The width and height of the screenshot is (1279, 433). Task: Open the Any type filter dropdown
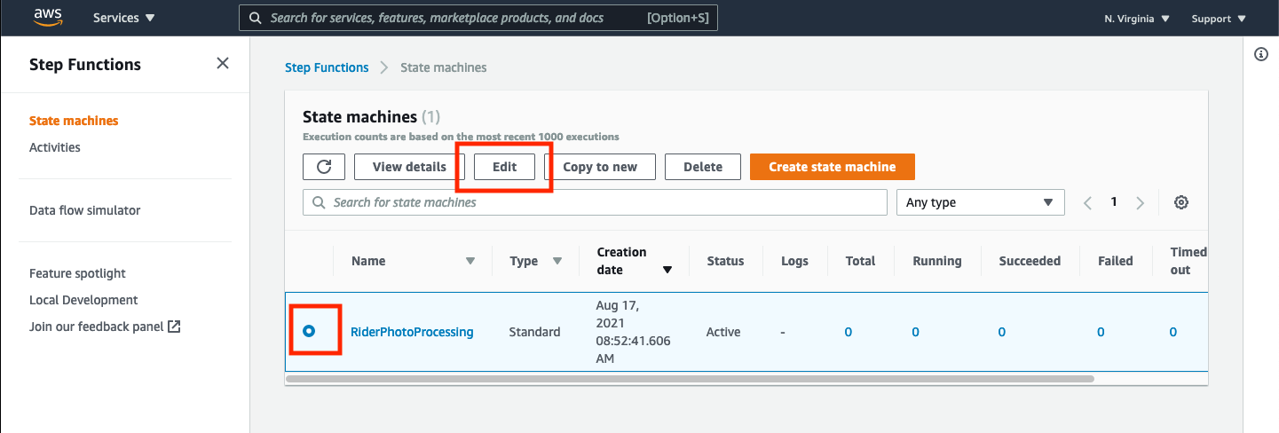coord(981,202)
